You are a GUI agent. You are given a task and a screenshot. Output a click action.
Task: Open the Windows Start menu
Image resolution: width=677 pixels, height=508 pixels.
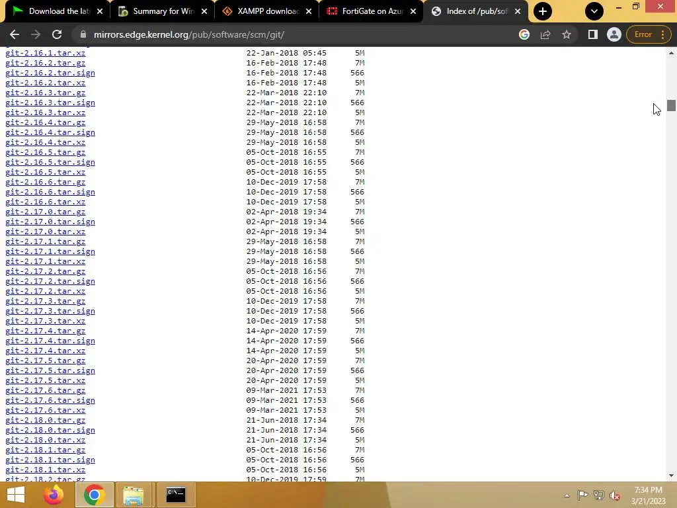click(16, 495)
